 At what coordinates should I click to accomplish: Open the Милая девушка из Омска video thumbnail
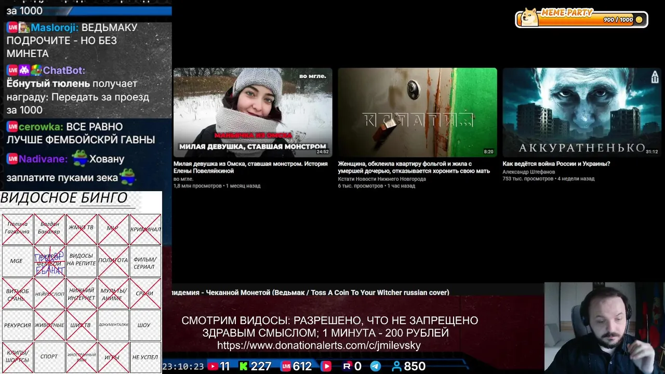(x=253, y=112)
